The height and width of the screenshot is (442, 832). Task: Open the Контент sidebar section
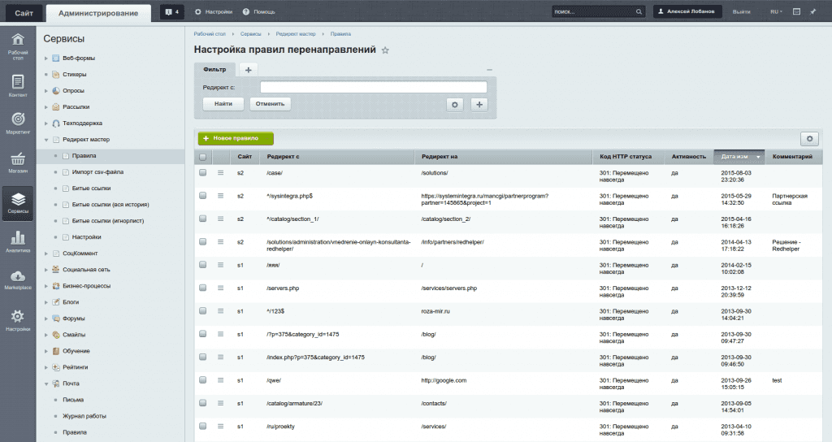point(18,86)
